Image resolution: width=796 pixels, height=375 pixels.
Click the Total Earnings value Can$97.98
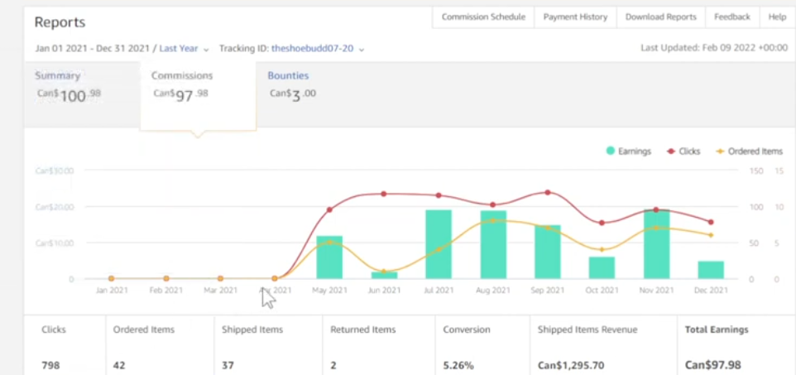[x=712, y=365]
